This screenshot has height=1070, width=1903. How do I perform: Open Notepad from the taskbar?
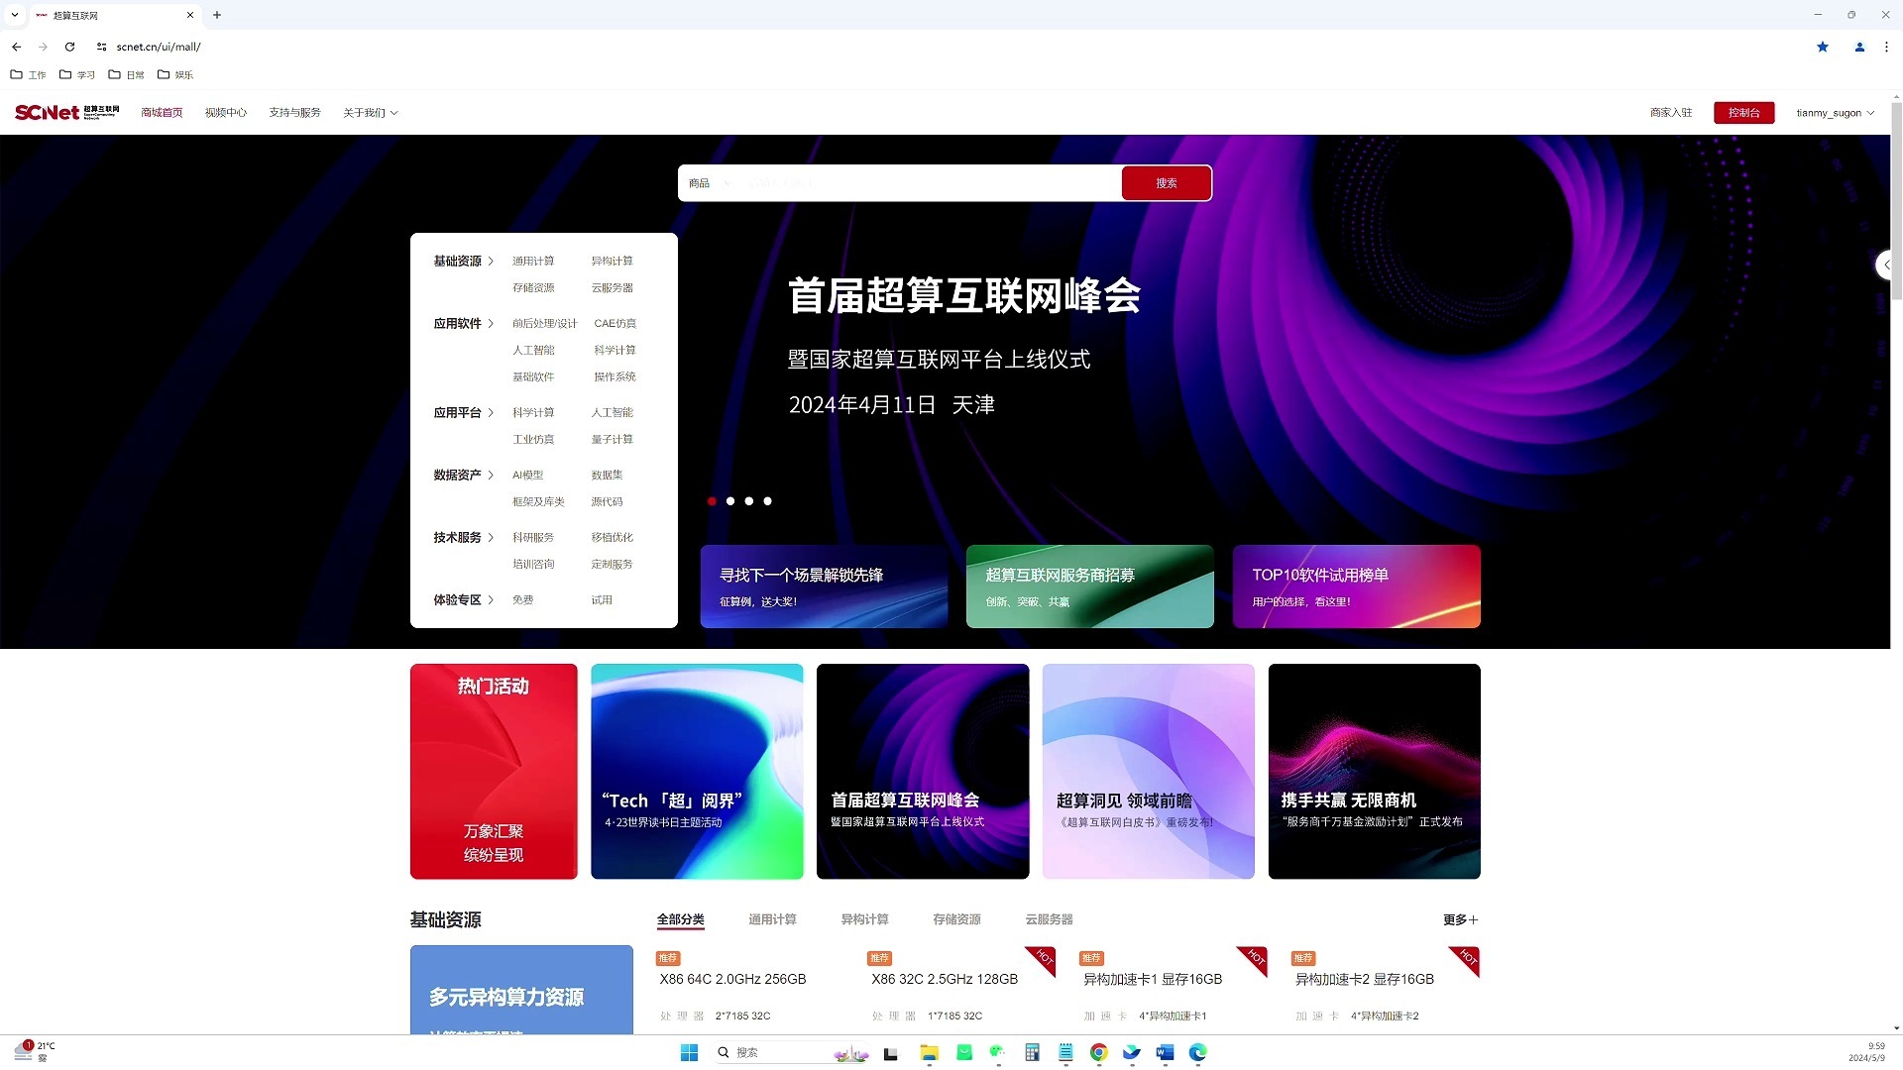click(x=1065, y=1052)
